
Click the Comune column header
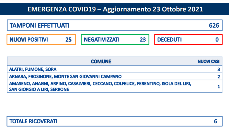tap(101, 61)
